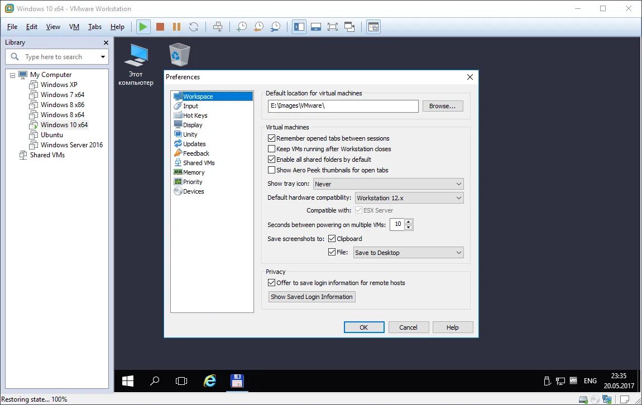Take a snapshot using the clock plus icon
This screenshot has height=405, width=642.
(242, 27)
